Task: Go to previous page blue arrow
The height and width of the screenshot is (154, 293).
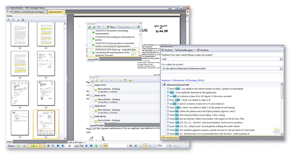Action: [x=62, y=146]
